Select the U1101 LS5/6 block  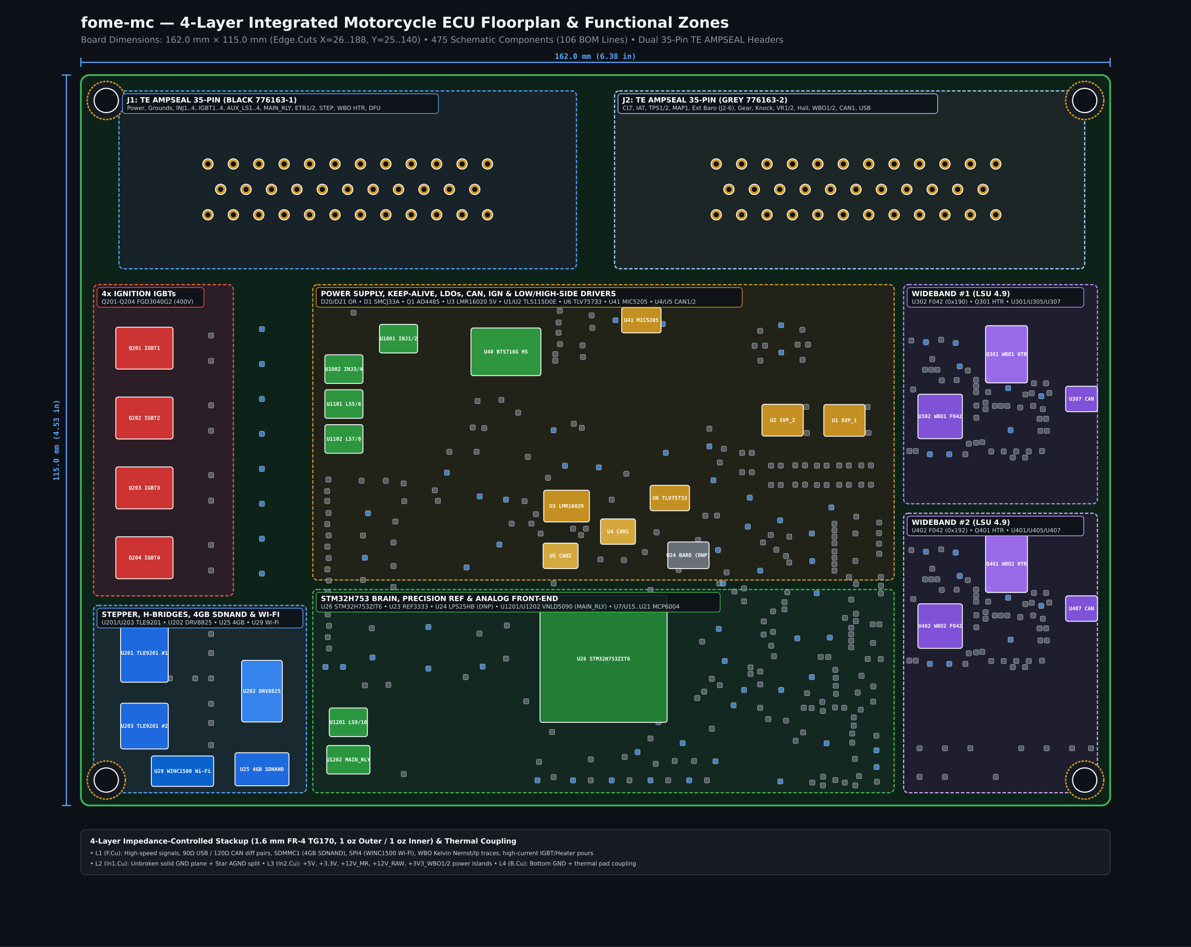(343, 404)
